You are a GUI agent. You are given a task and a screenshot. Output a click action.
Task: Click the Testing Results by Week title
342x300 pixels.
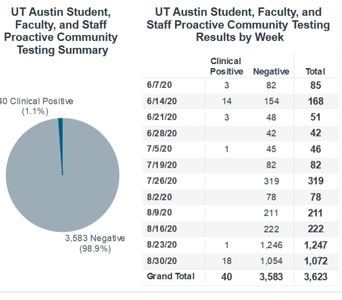(239, 25)
